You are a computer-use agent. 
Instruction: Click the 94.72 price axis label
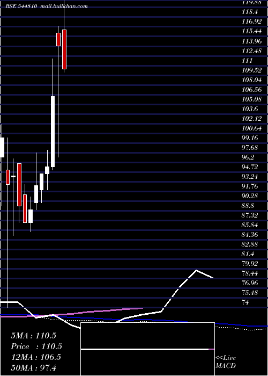(x=250, y=167)
